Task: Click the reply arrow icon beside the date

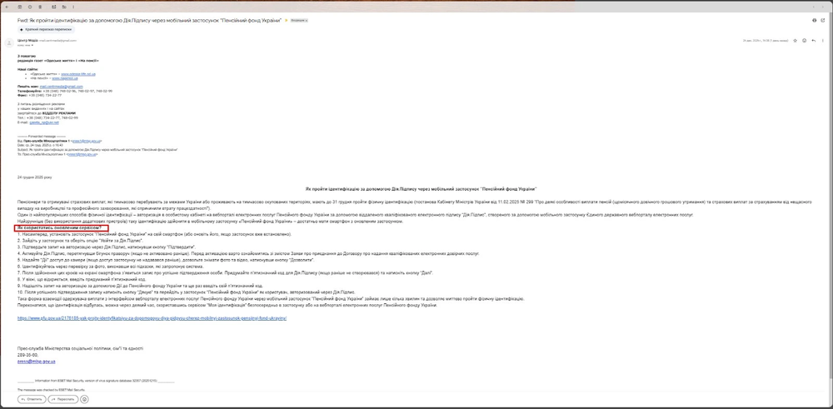Action: [815, 40]
